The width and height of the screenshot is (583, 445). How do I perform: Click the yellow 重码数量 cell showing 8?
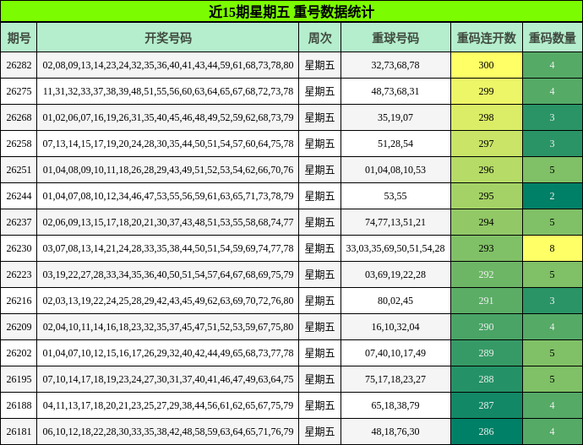coord(553,248)
